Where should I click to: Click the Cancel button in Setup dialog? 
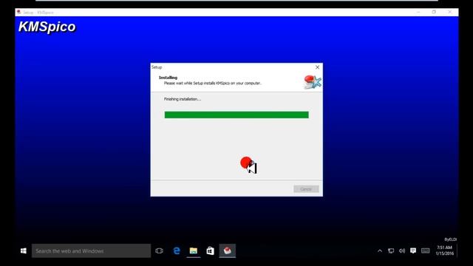306,189
